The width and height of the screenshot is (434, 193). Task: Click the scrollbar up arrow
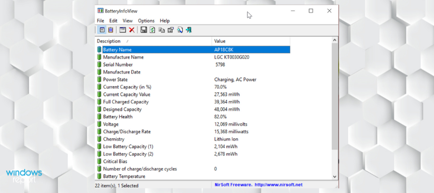click(x=335, y=40)
